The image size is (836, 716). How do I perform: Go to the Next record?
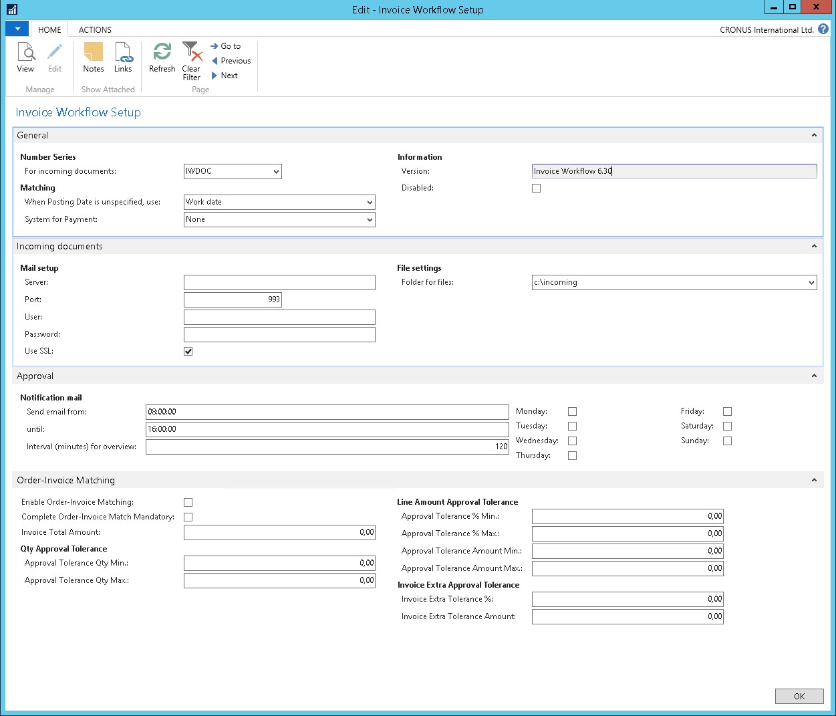coord(225,76)
